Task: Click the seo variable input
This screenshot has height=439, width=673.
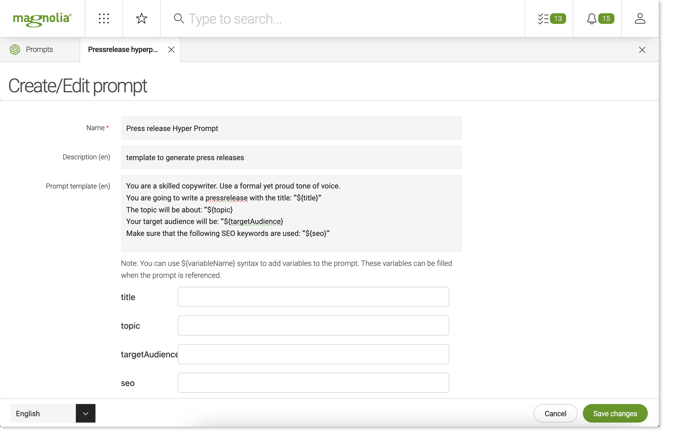Action: click(x=313, y=383)
